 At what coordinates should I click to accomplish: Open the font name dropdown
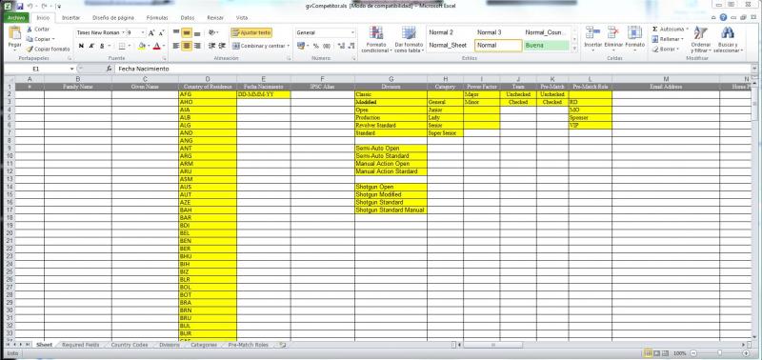point(123,32)
